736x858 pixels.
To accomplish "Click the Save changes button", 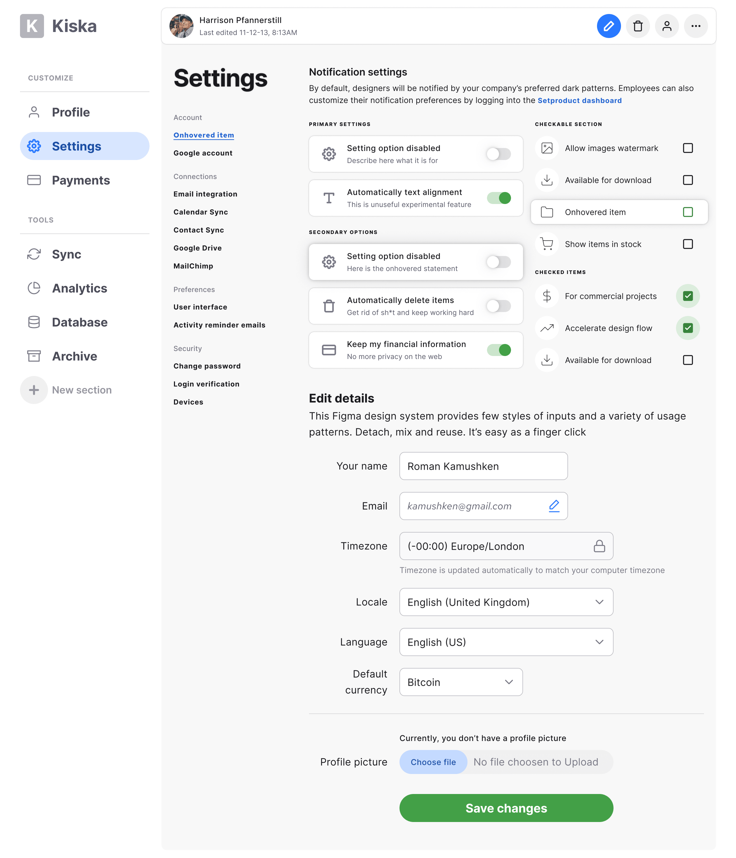I will pos(506,808).
